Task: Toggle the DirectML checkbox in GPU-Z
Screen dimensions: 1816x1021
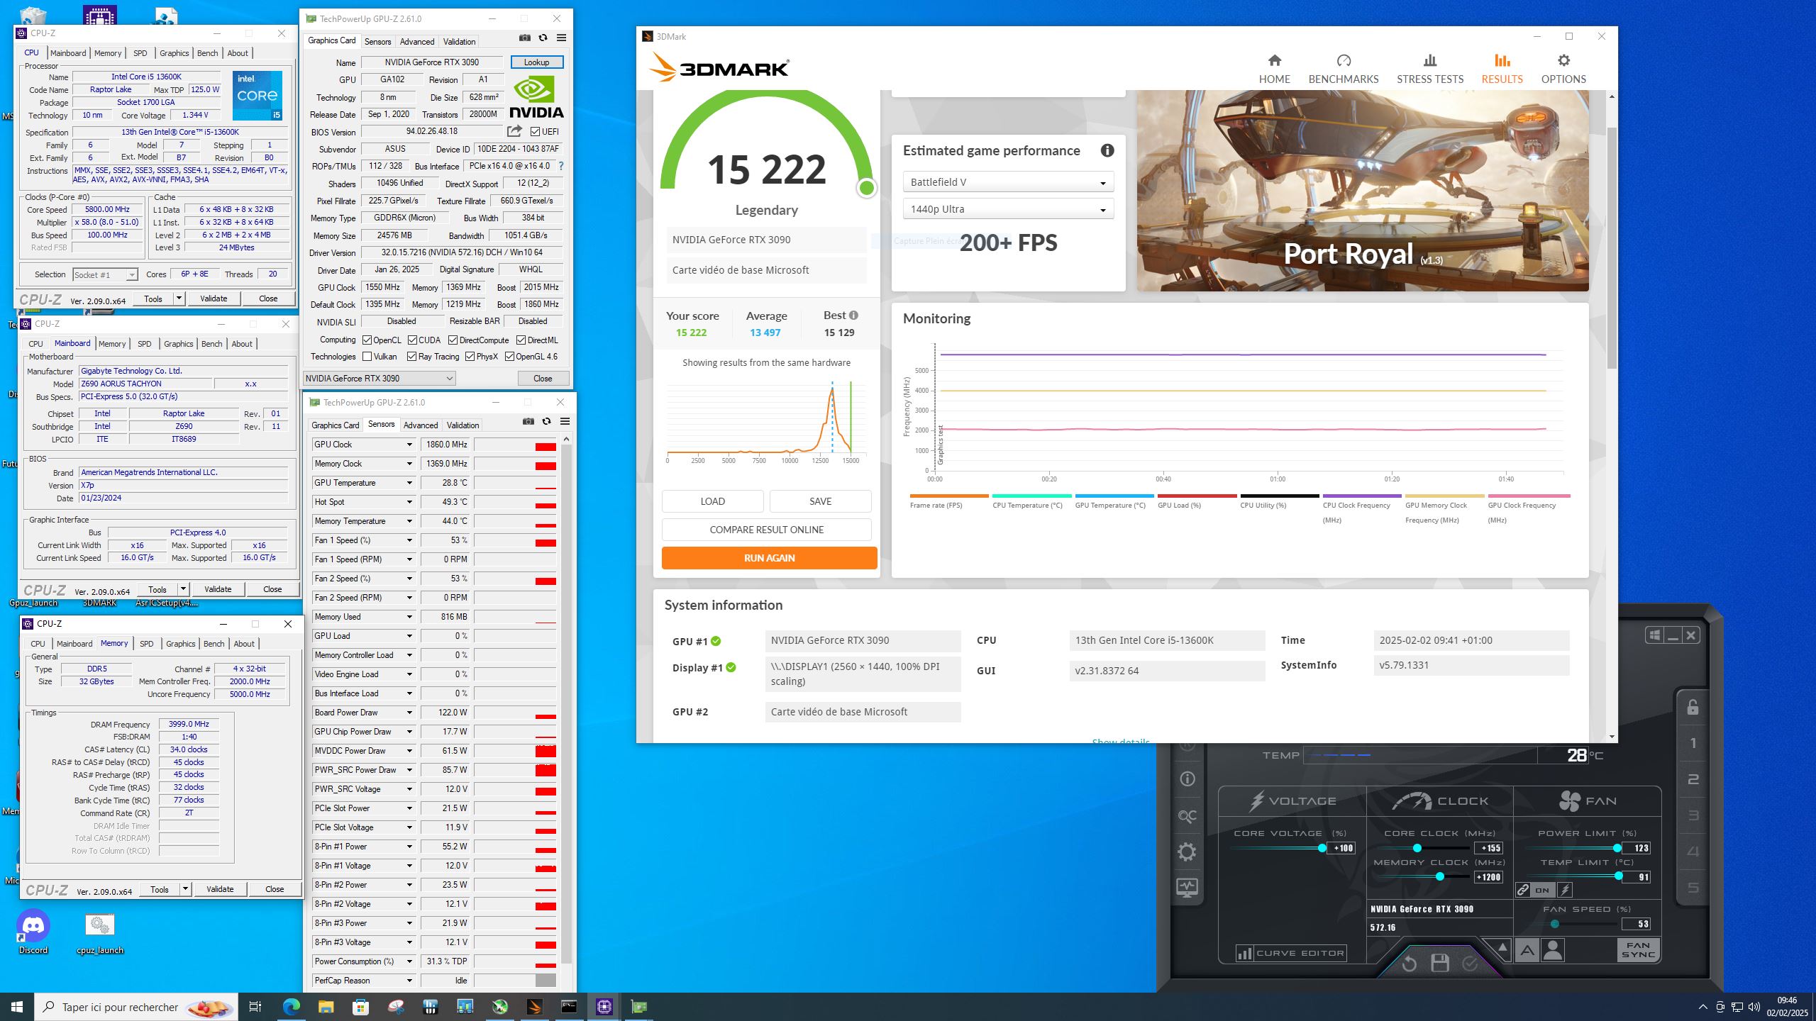Action: [x=521, y=340]
